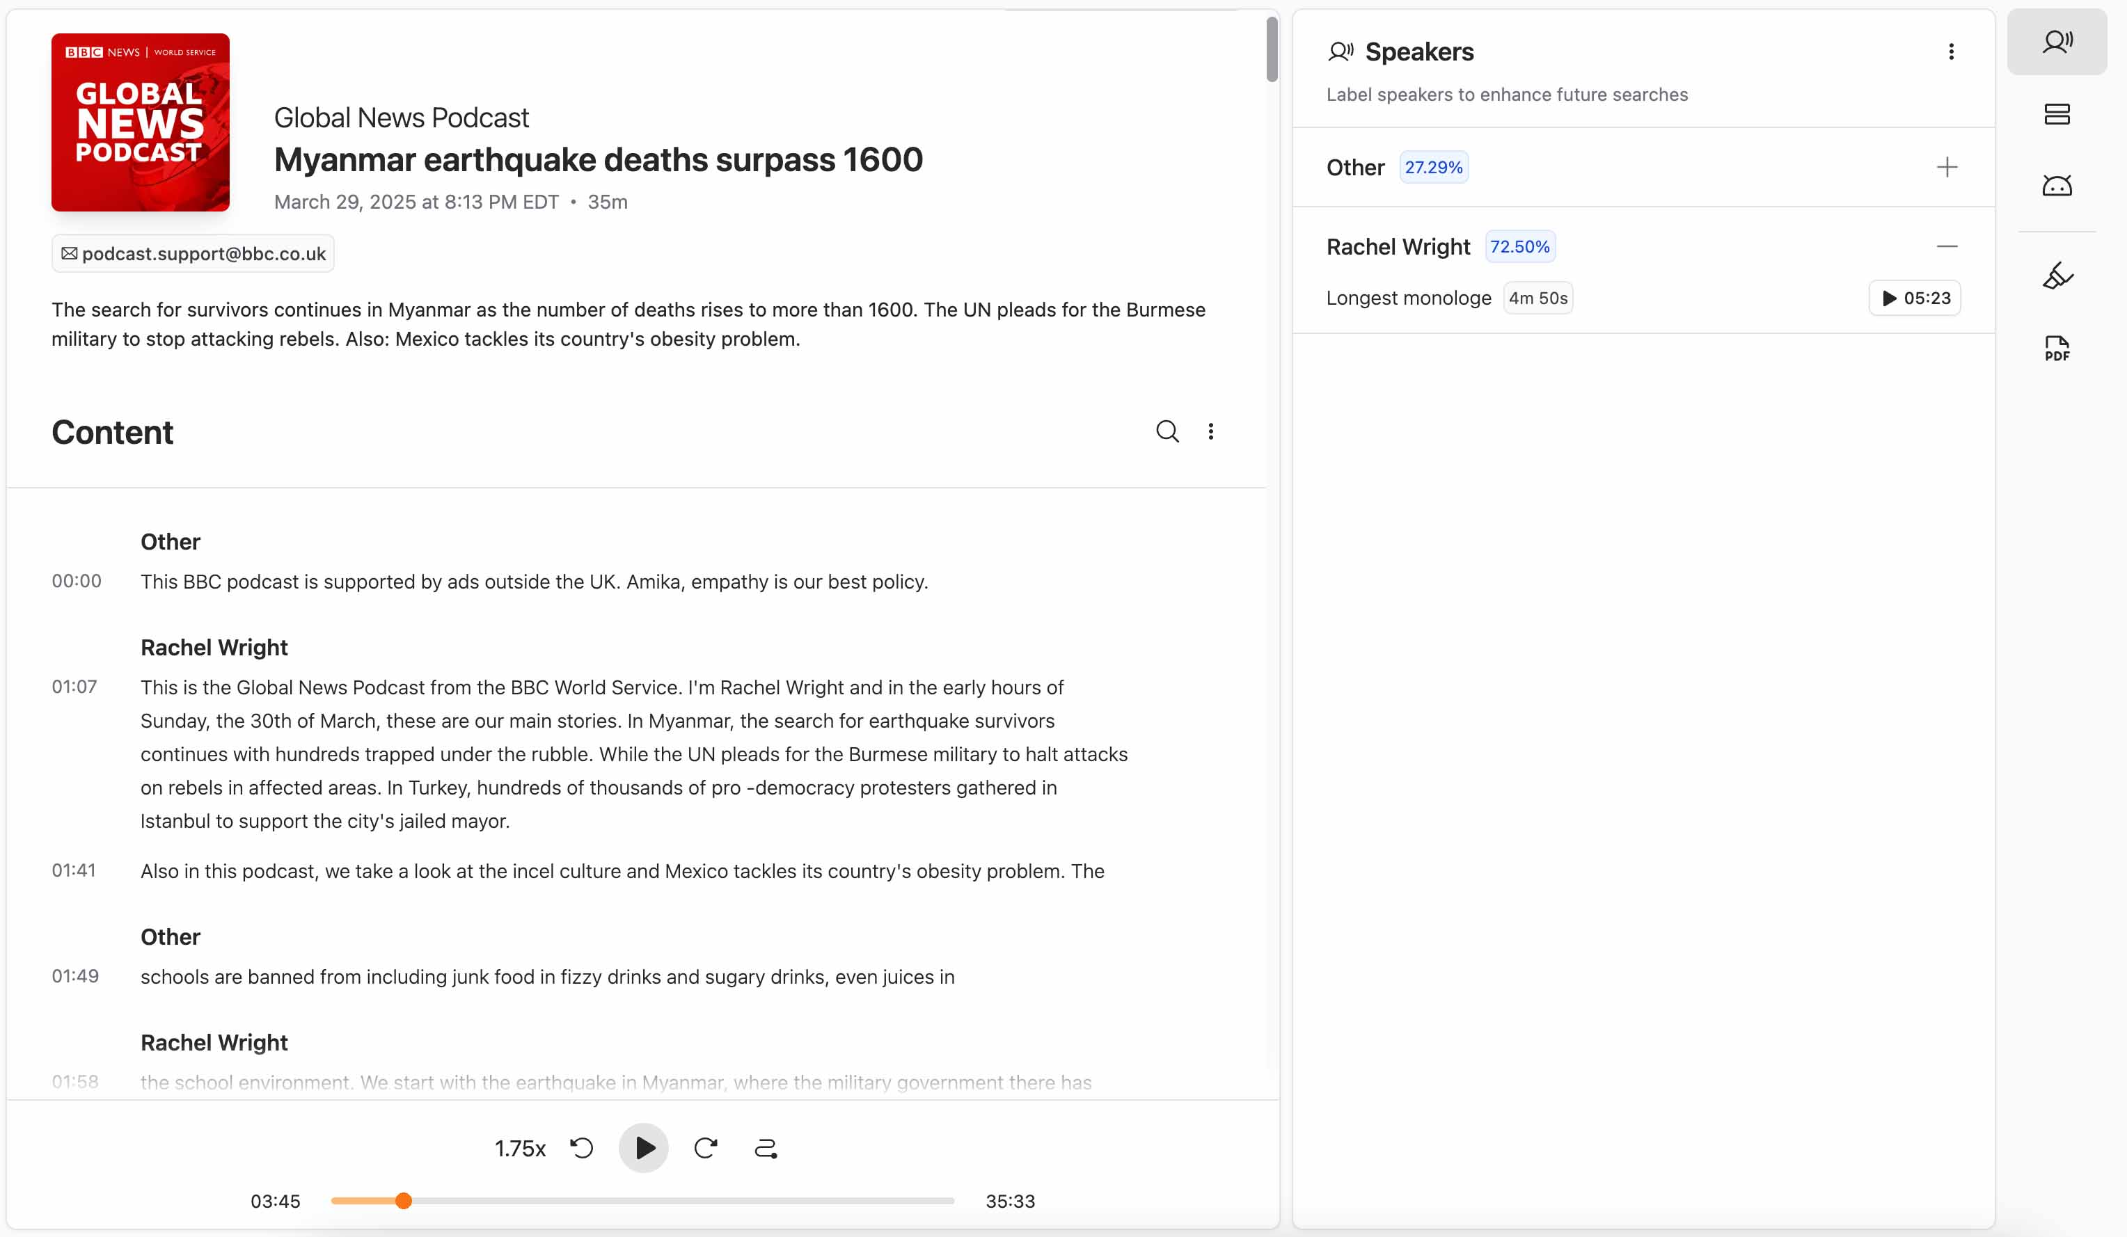Viewport: 2127px width, 1237px height.
Task: Jump to timestamp 00:00 in transcript
Action: (77, 580)
